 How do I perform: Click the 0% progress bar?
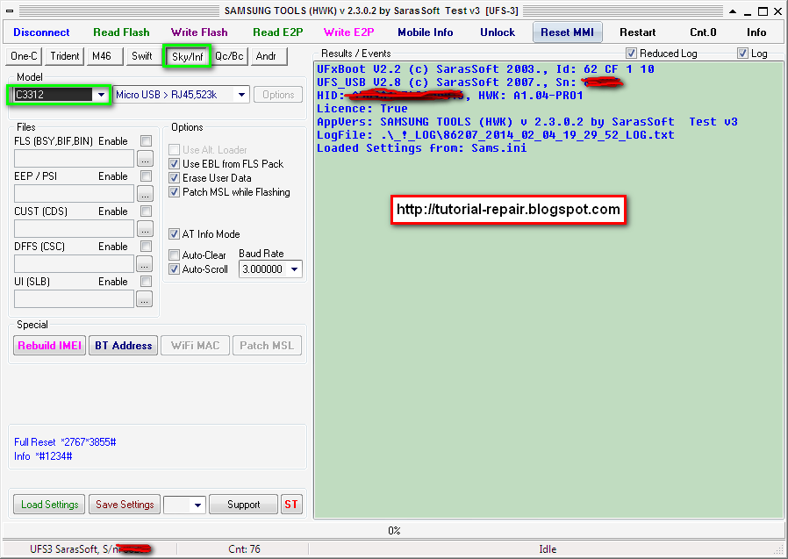pyautogui.click(x=393, y=530)
